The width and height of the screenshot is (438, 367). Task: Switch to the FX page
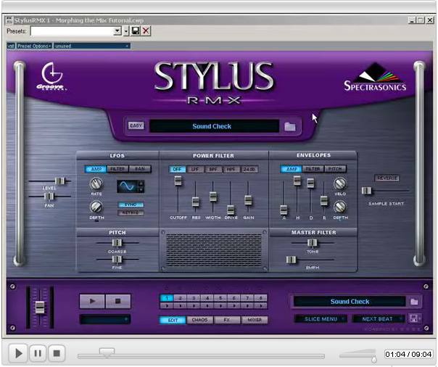point(226,320)
